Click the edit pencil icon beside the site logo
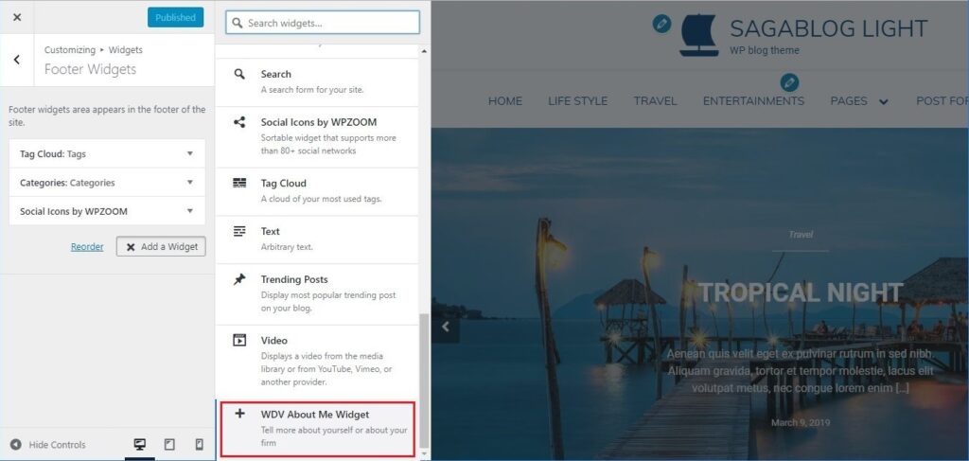Viewport: 969px width, 461px height. pyautogui.click(x=661, y=24)
